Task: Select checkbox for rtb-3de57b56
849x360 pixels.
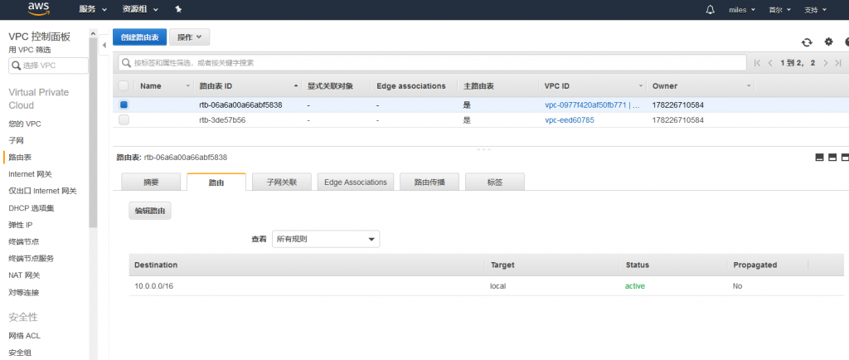Action: click(124, 120)
